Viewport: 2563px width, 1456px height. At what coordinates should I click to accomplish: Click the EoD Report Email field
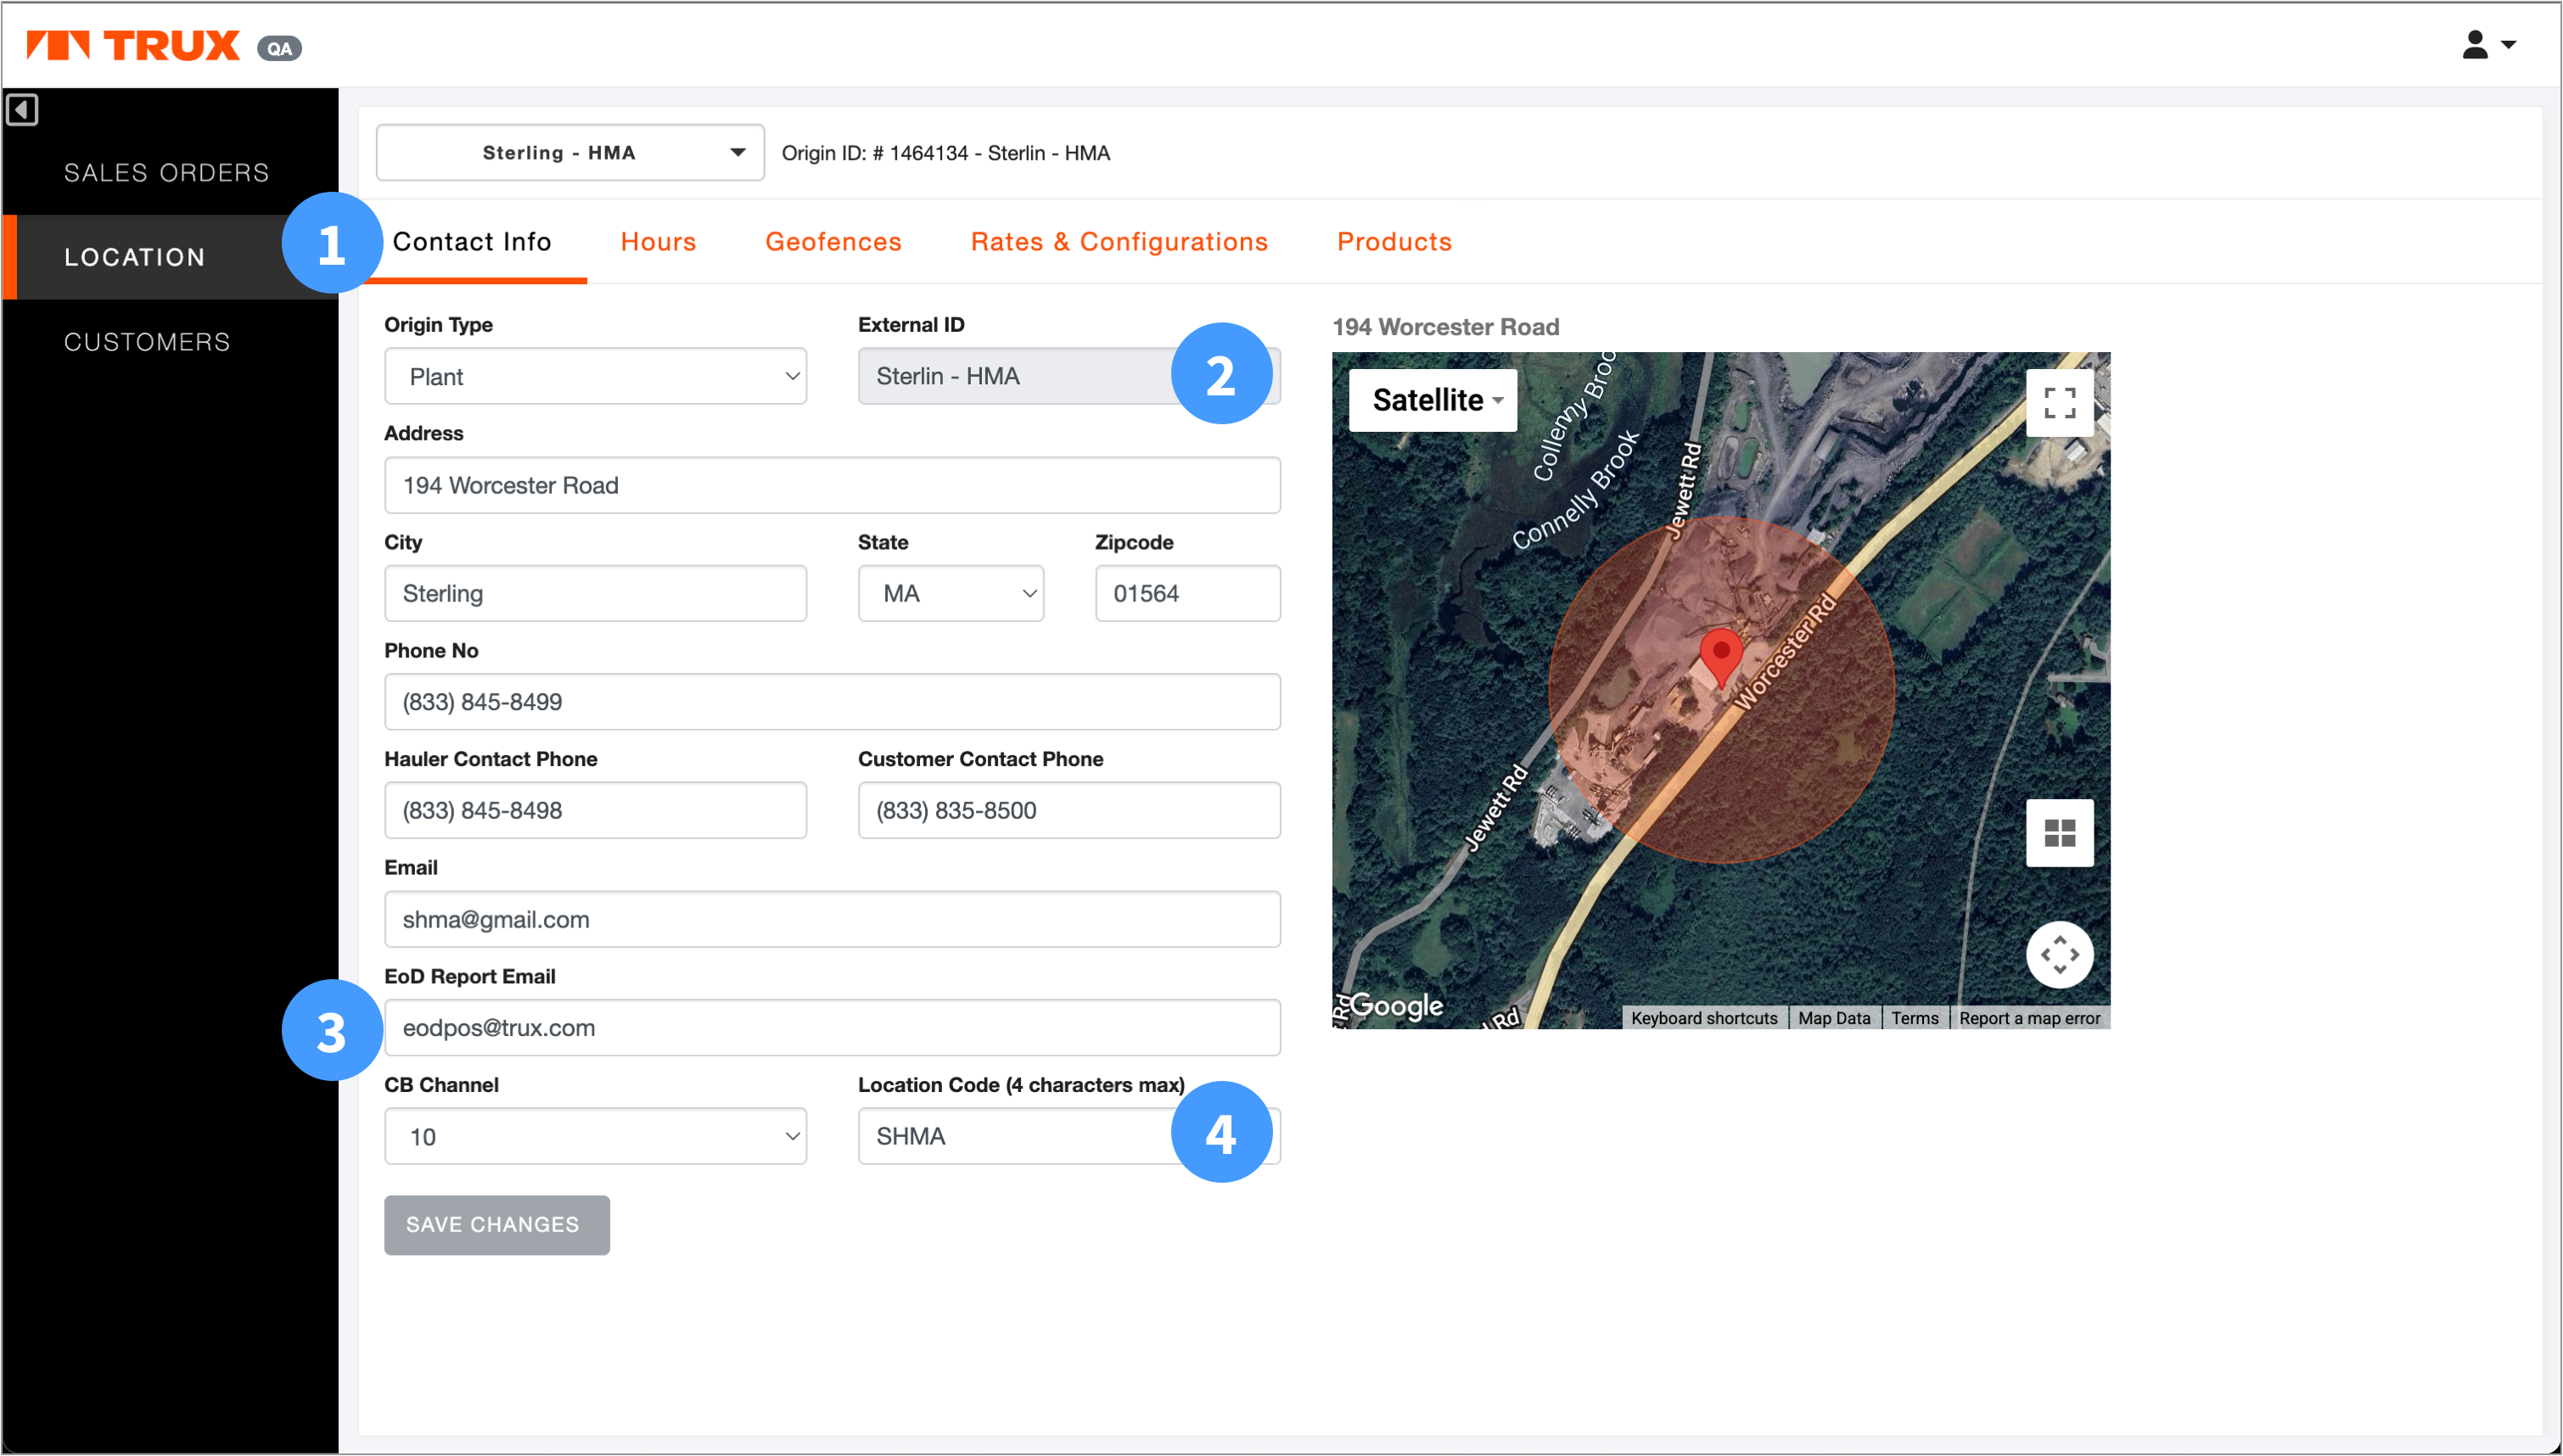(832, 1027)
